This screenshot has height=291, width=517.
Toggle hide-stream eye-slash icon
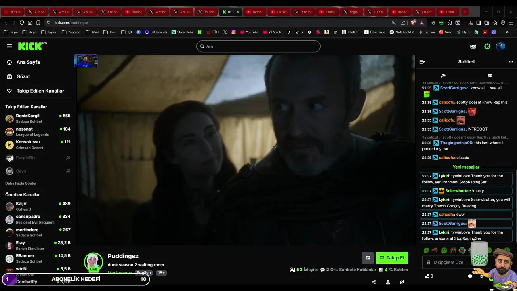click(x=402, y=282)
